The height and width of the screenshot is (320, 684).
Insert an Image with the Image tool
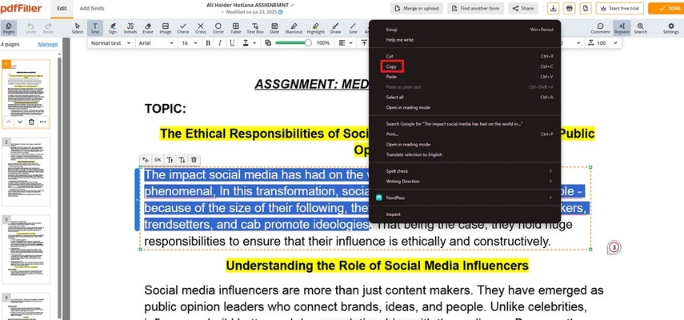point(166,28)
